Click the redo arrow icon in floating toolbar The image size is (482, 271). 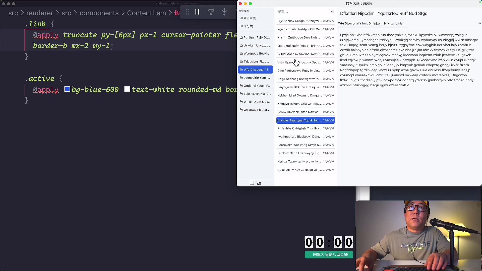(x=211, y=12)
